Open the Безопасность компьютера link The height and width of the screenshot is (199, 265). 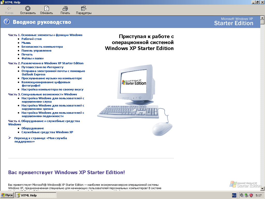42,47
